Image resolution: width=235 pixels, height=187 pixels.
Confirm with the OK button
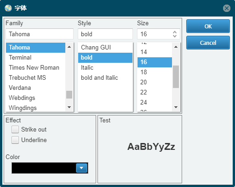[208, 26]
